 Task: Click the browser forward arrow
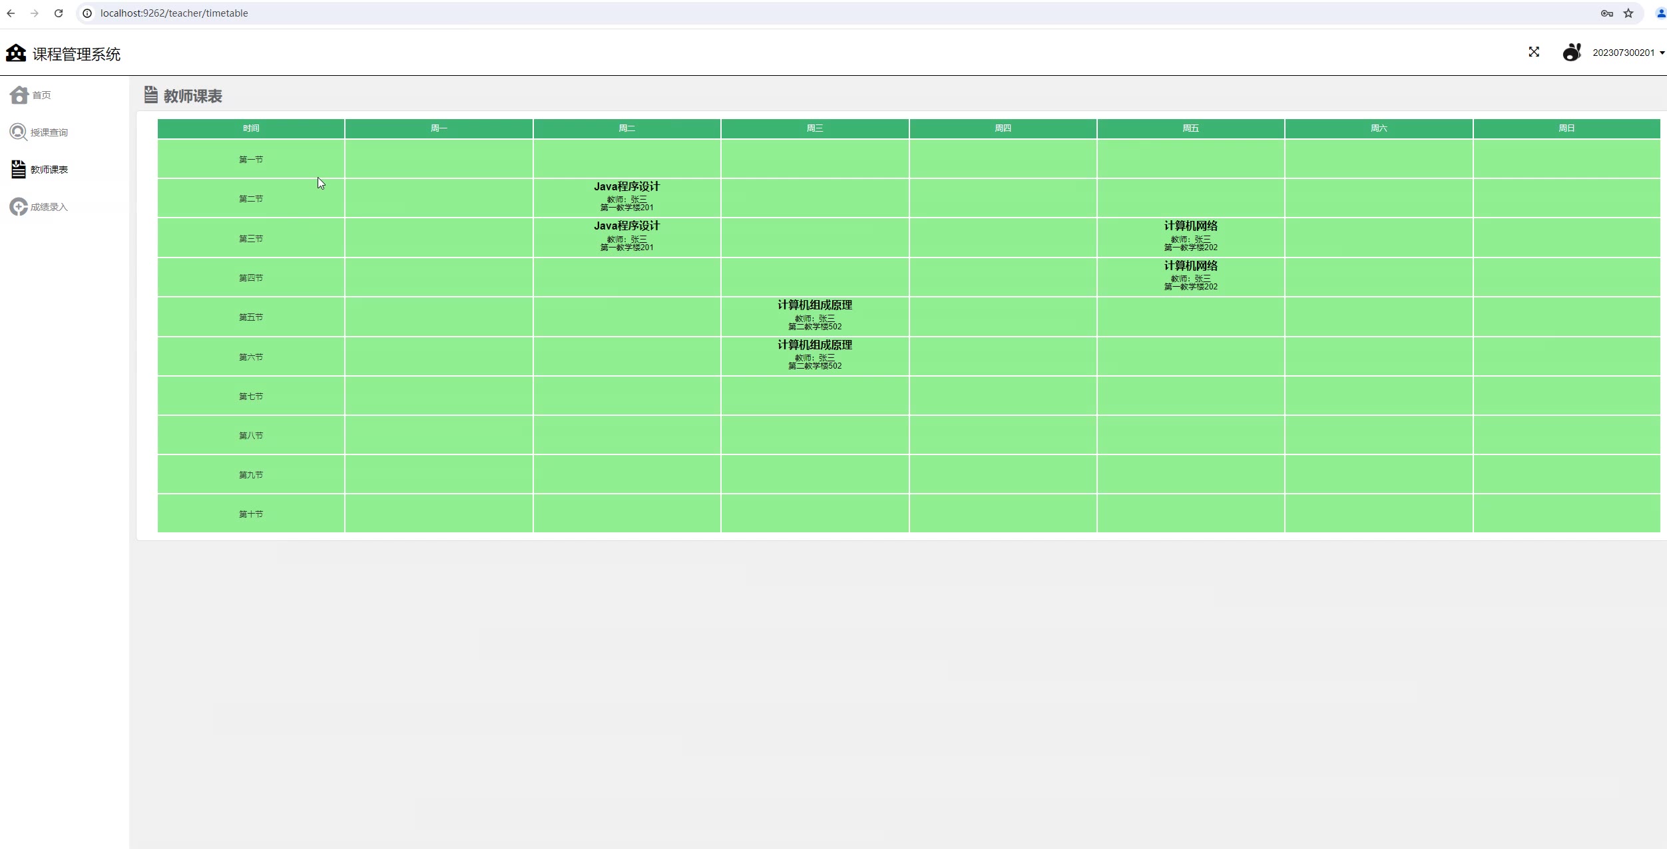pyautogui.click(x=35, y=13)
